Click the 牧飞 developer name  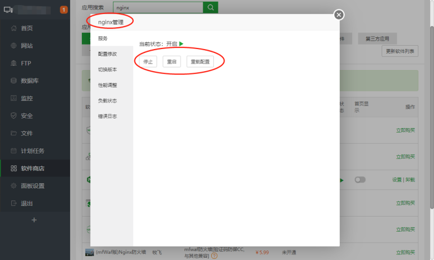(157, 252)
